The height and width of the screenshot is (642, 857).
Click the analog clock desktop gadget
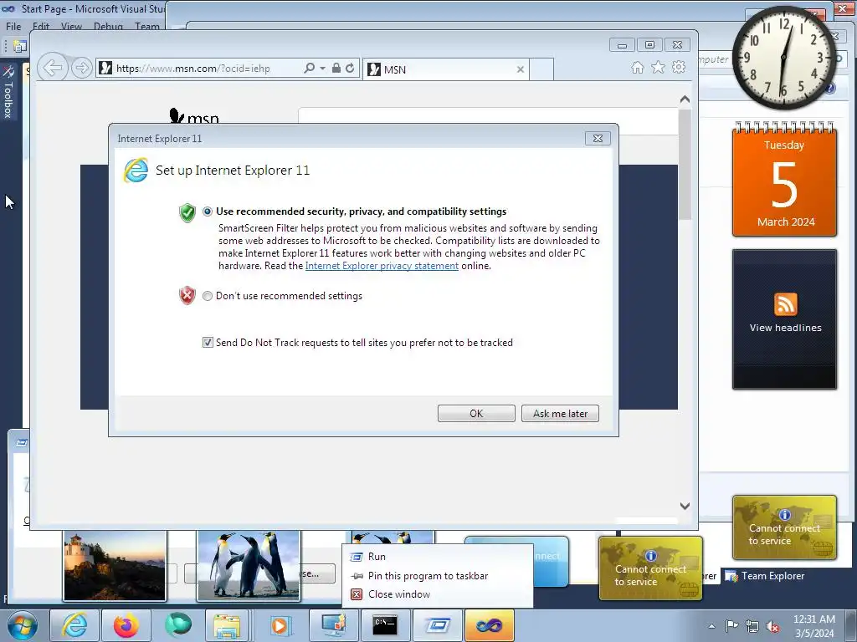[783, 57]
